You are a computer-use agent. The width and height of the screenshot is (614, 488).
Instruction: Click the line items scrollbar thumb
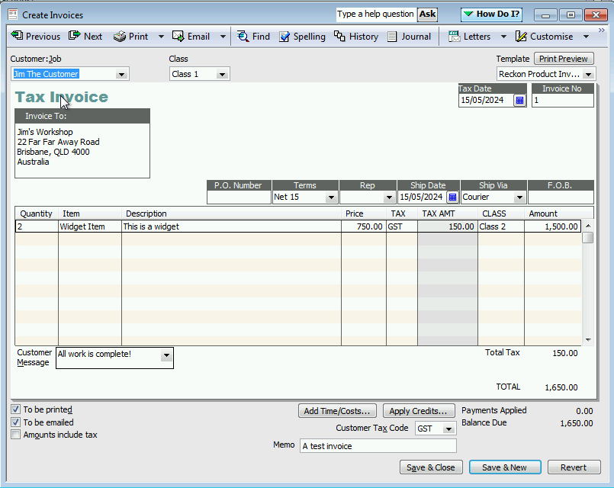[x=588, y=238]
